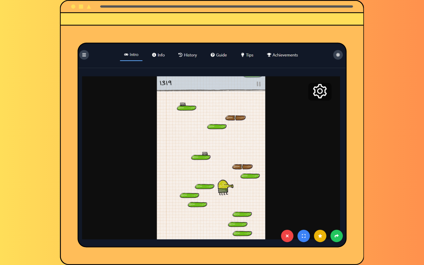The image size is (424, 265).
Task: Open the hamburger sidebar menu
Action: pos(84,55)
